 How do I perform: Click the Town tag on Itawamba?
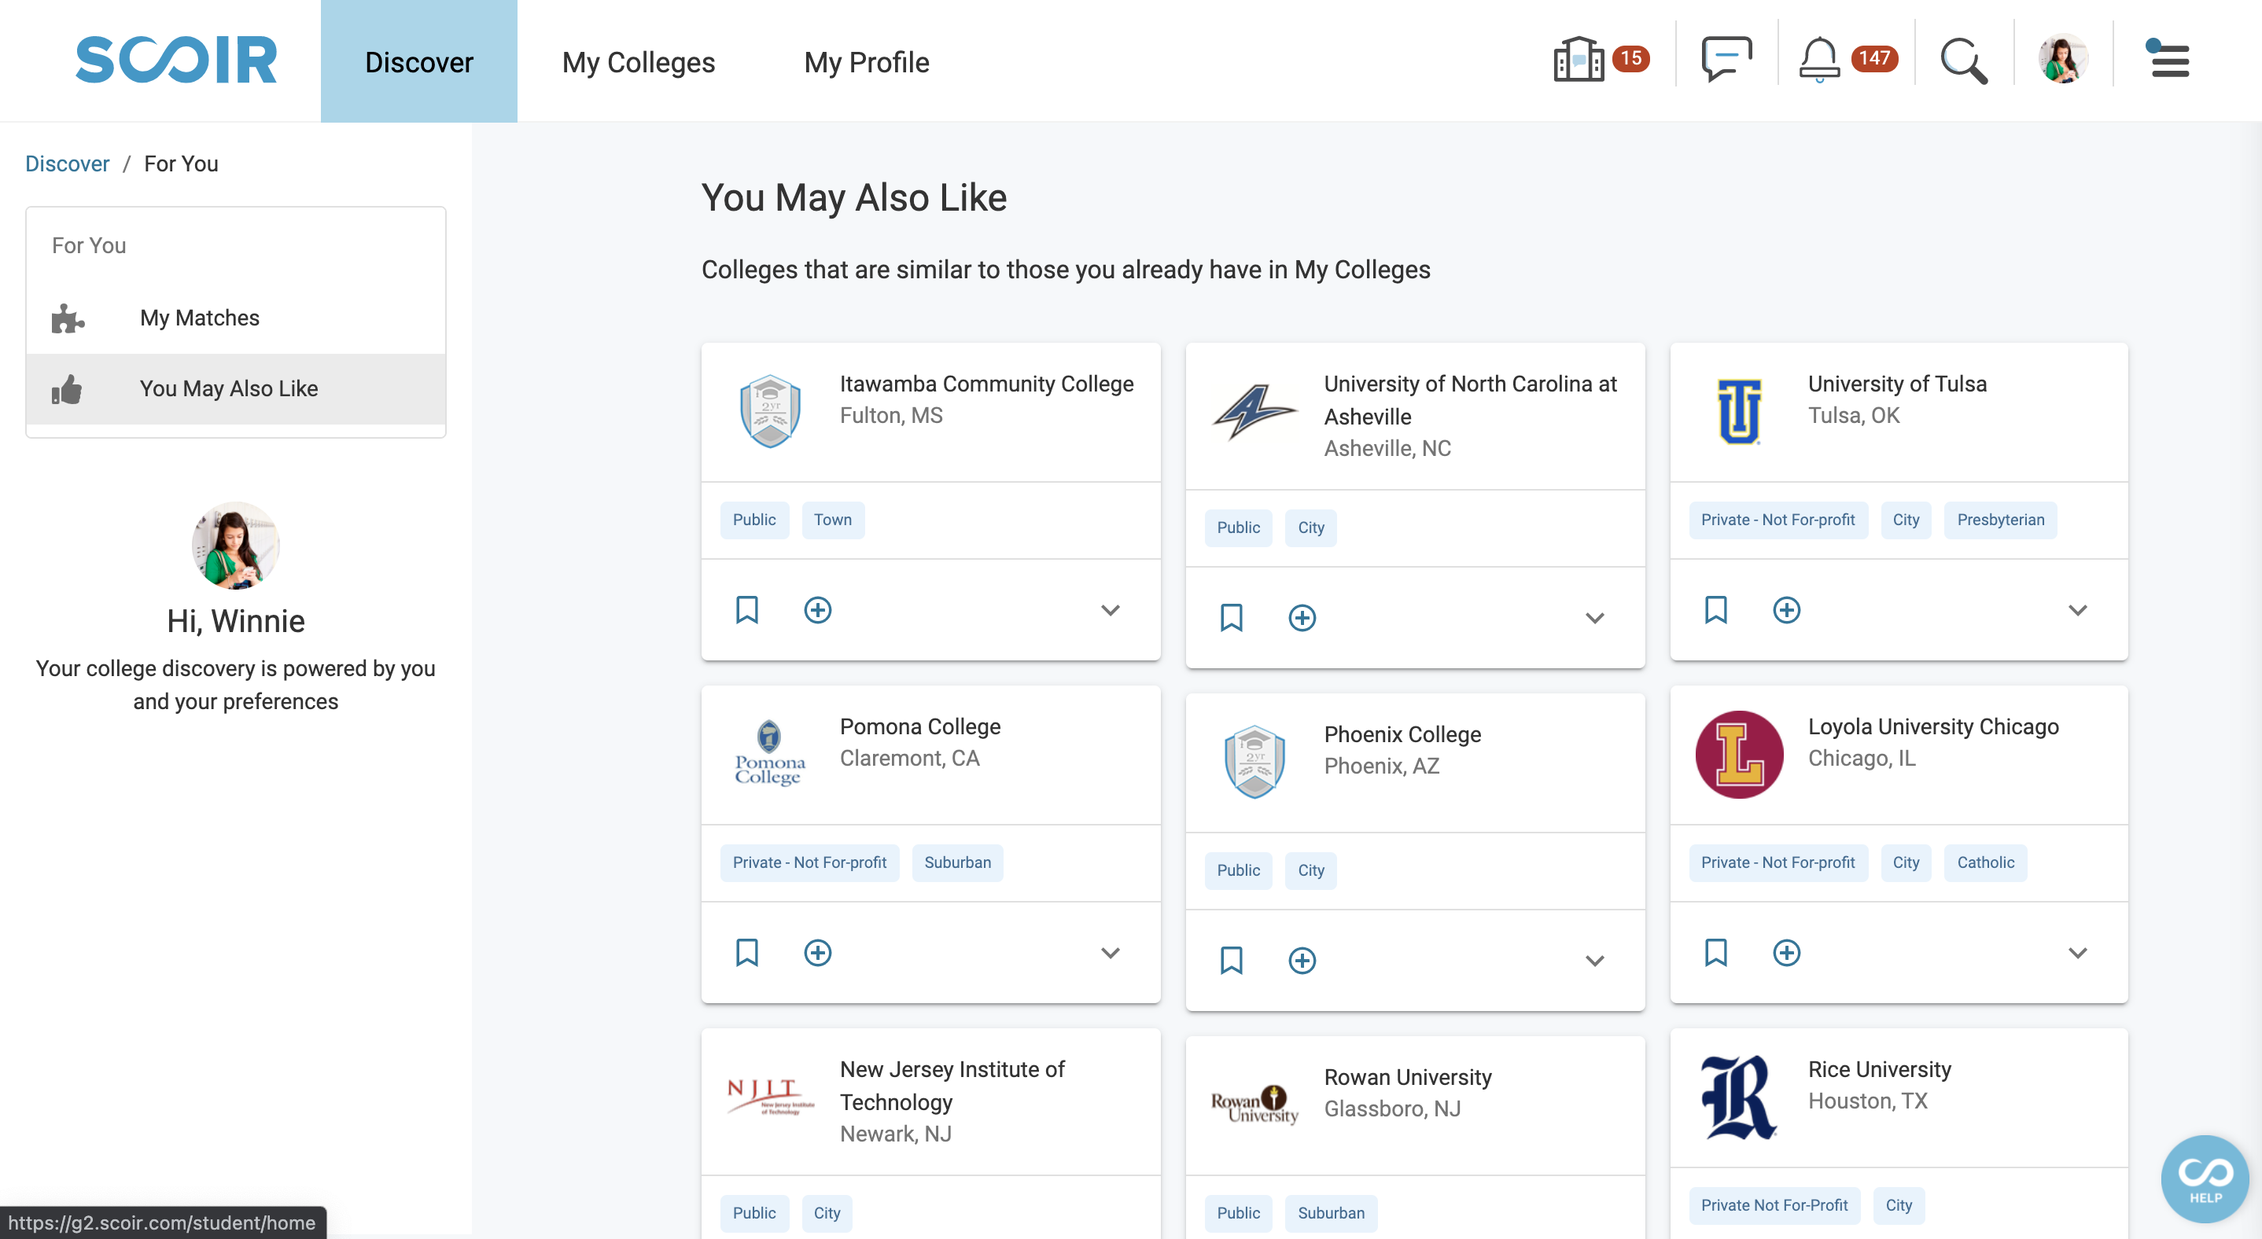click(832, 520)
